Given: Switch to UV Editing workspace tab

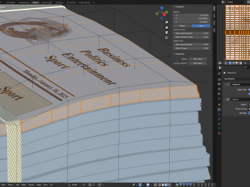Looking at the screenshot, I should click(71, 3).
